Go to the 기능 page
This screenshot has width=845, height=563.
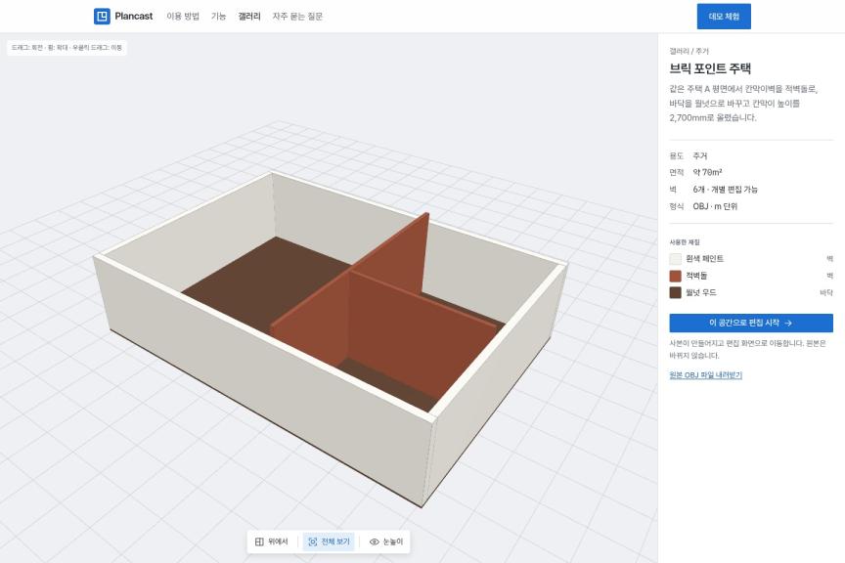tap(218, 17)
